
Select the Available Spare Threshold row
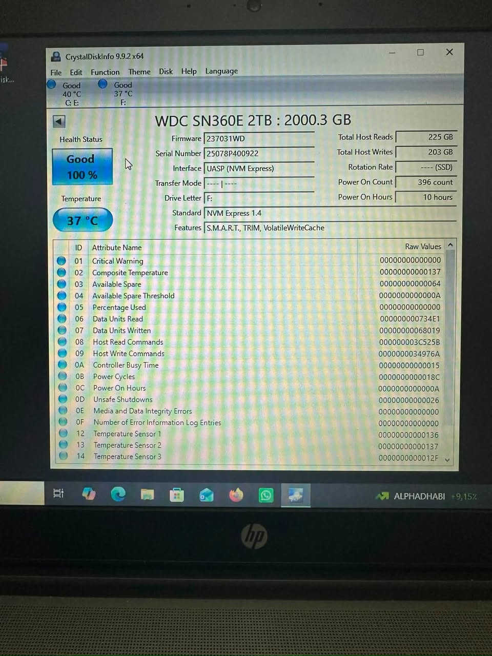(x=249, y=296)
